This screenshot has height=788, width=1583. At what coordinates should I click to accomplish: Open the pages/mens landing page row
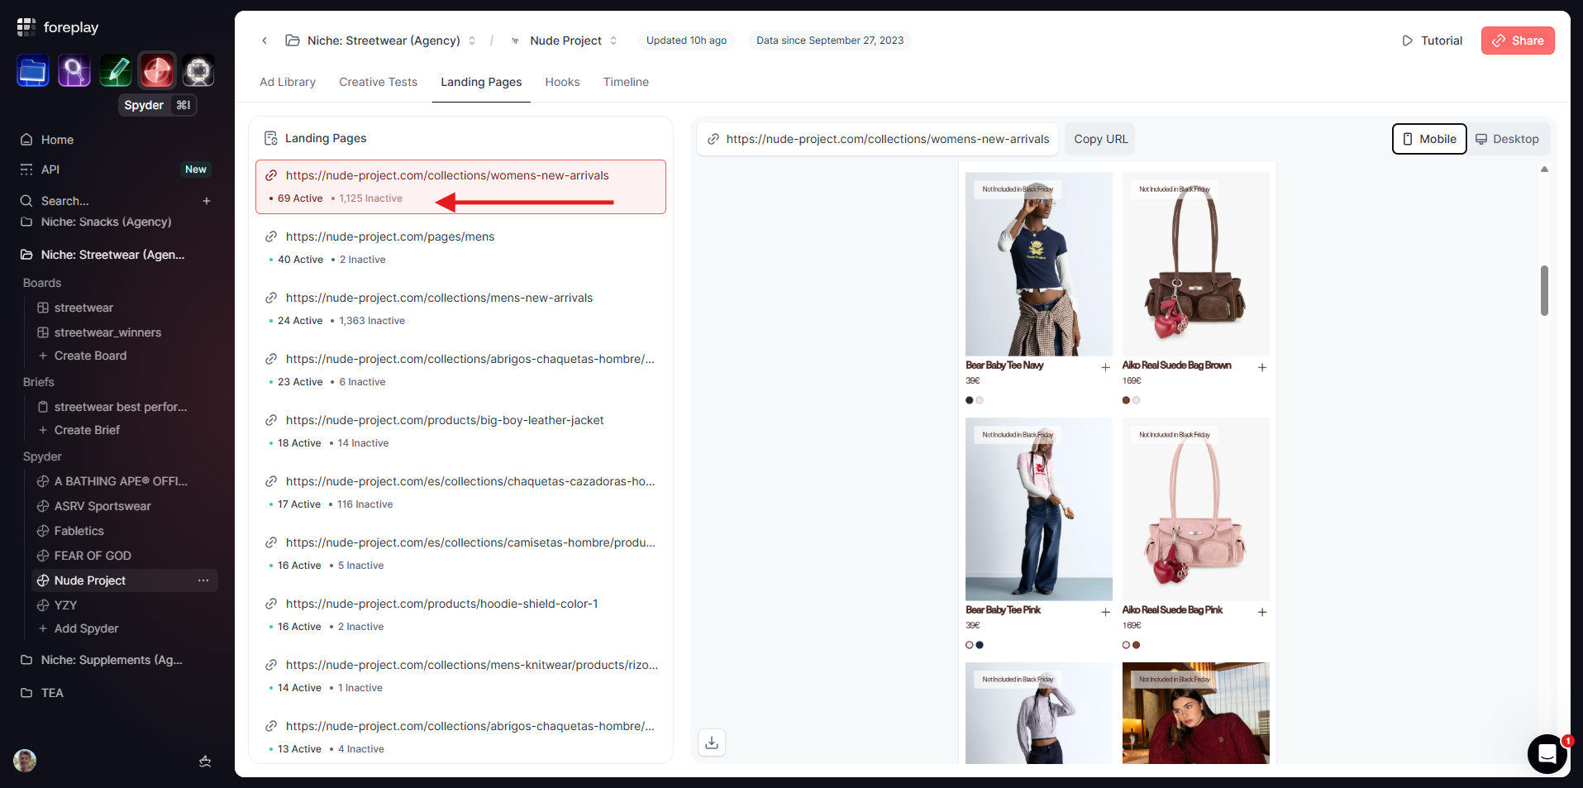pyautogui.click(x=460, y=248)
